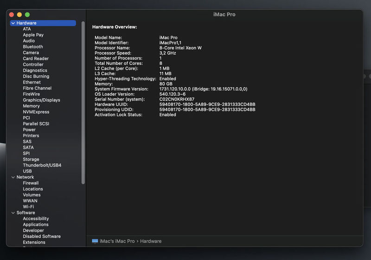
Task: Show Graphics/Displays information
Action: tap(41, 100)
